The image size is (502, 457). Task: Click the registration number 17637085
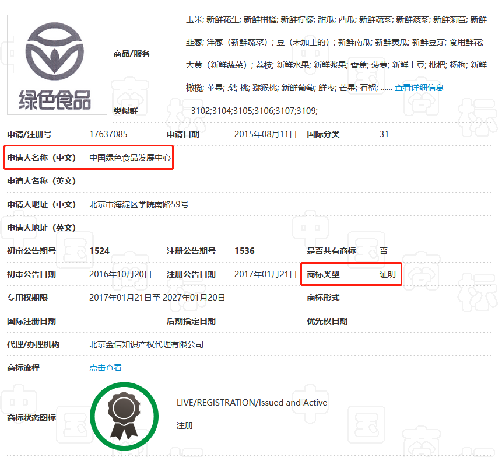108,134
